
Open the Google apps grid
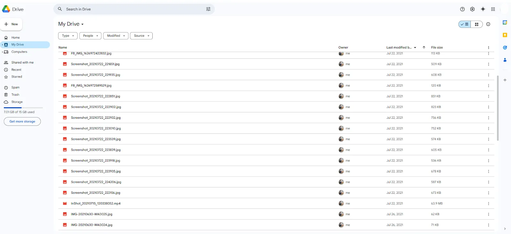493,9
